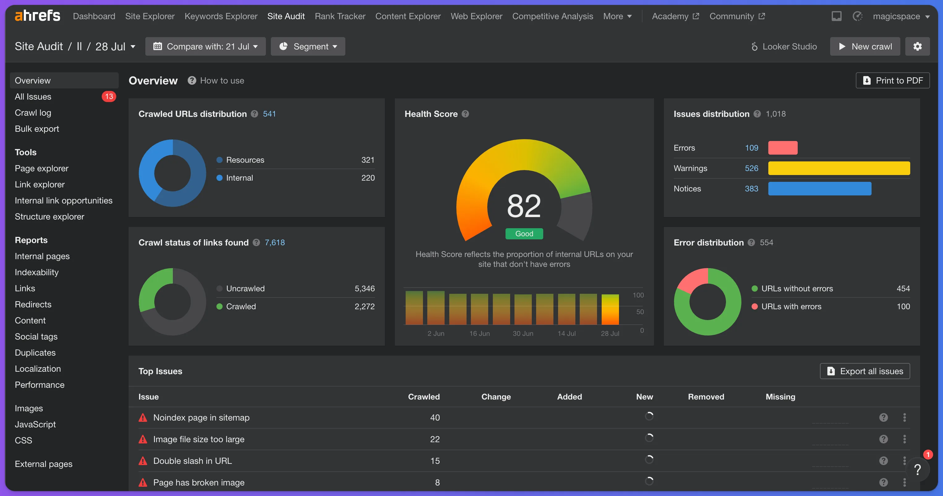Click Export all issues button

point(865,371)
